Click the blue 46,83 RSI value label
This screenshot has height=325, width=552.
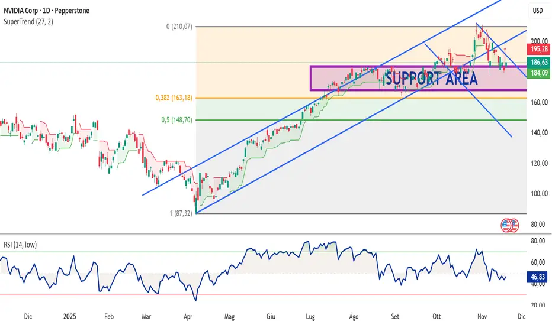[x=537, y=277]
